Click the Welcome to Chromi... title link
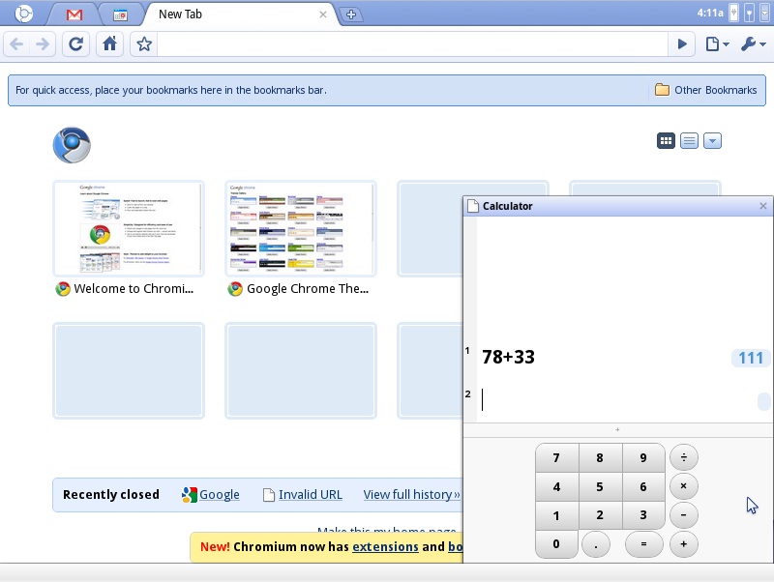774x582 pixels. [134, 288]
